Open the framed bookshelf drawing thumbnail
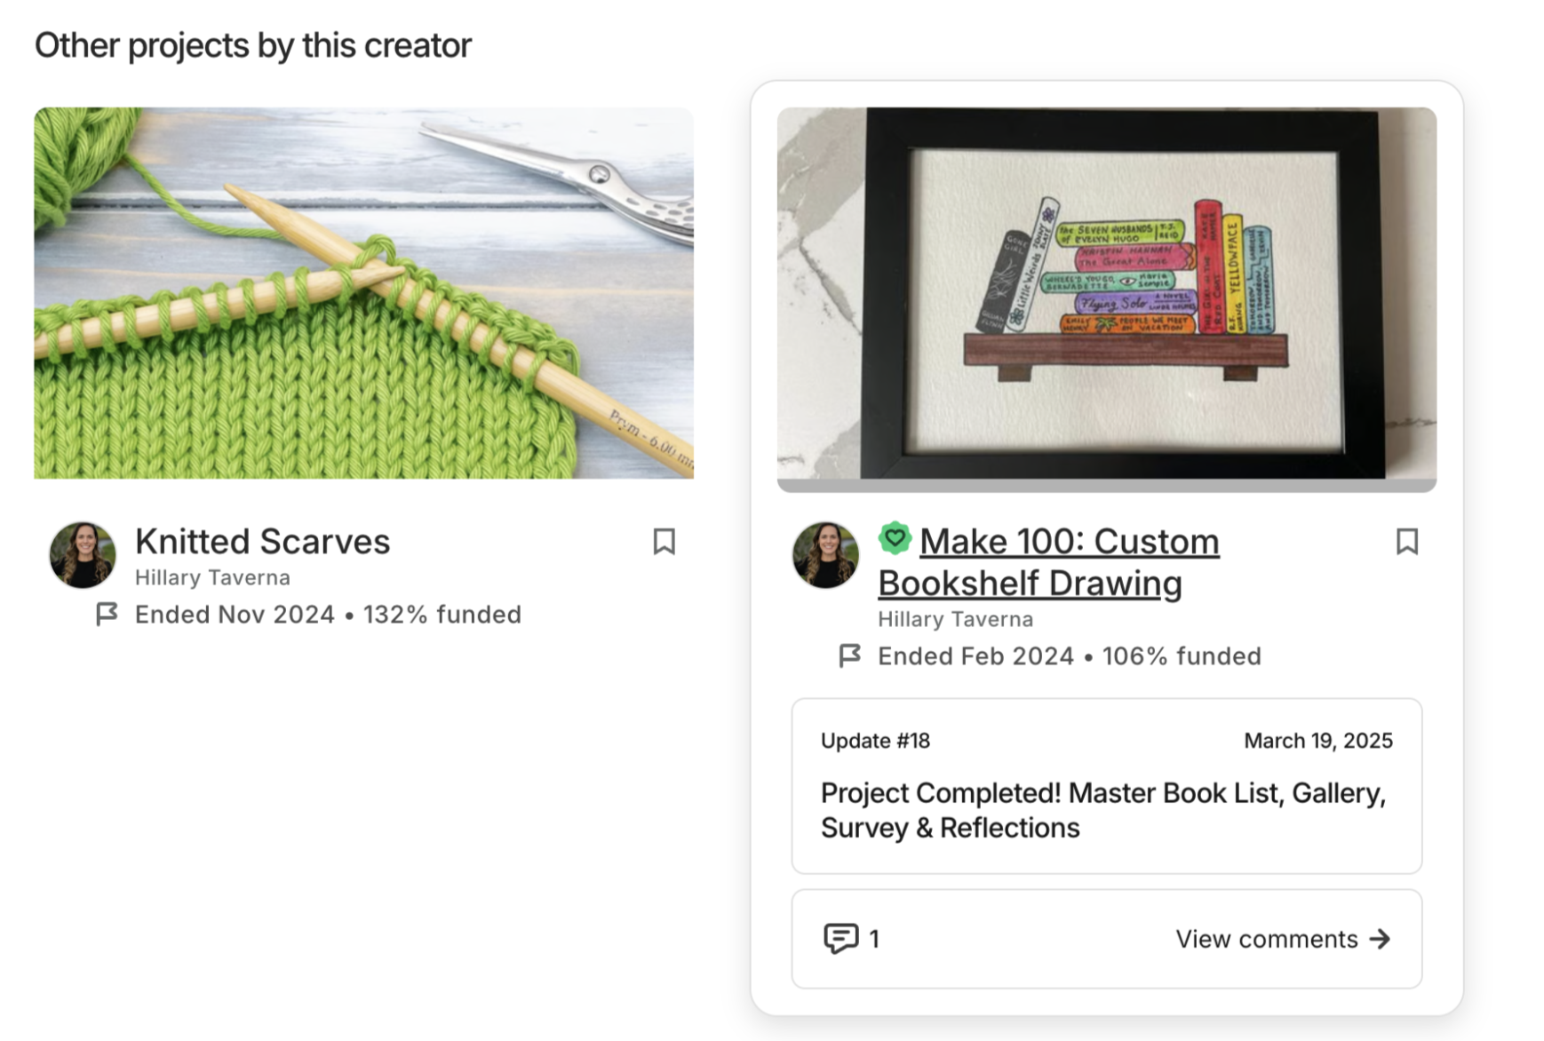The width and height of the screenshot is (1544, 1041). pyautogui.click(x=1106, y=299)
